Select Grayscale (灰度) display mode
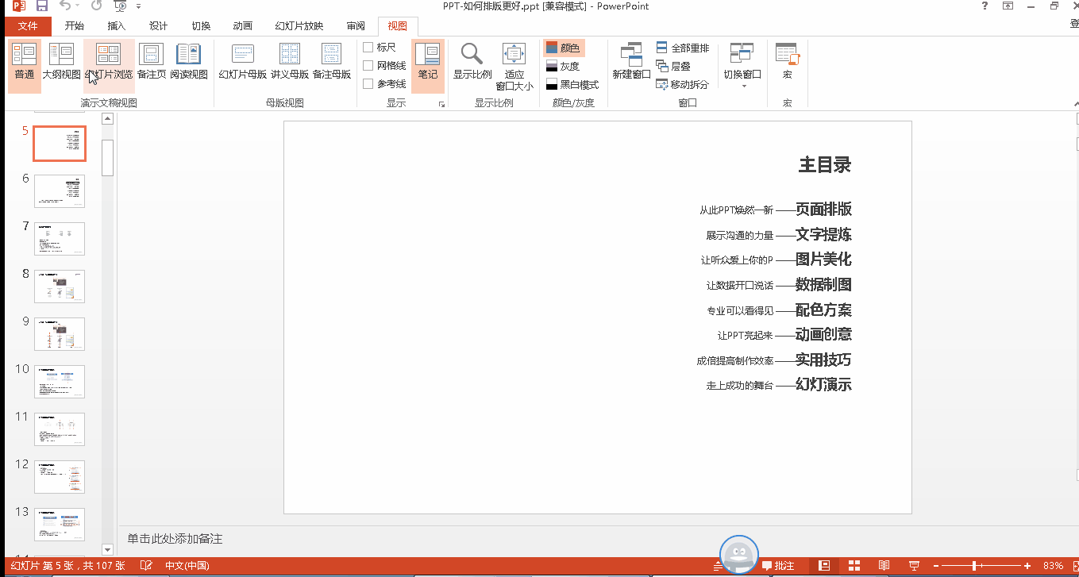 565,66
